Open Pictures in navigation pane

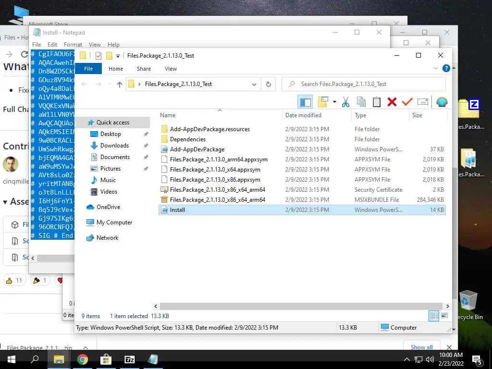point(110,169)
